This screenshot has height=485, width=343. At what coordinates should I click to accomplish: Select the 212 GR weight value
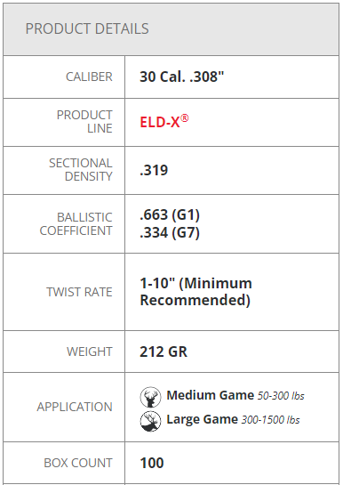point(164,352)
